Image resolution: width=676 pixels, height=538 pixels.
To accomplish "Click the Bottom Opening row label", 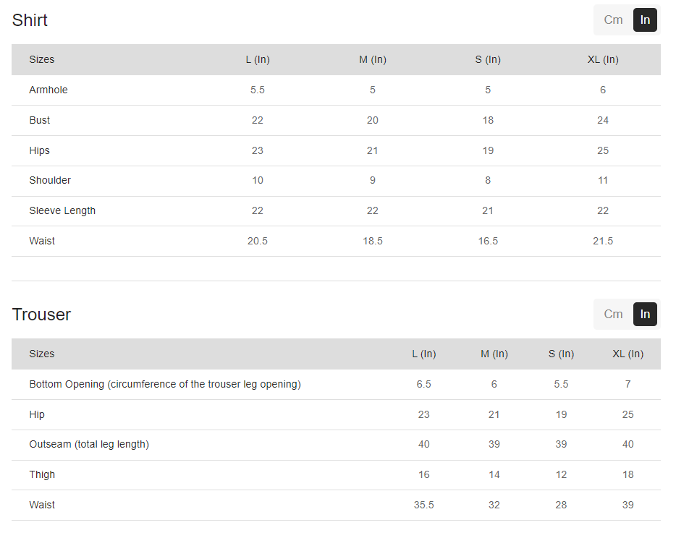I will click(x=165, y=385).
